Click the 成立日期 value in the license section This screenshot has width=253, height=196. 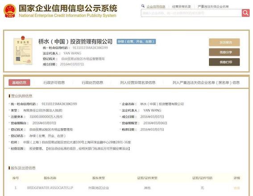(152, 116)
